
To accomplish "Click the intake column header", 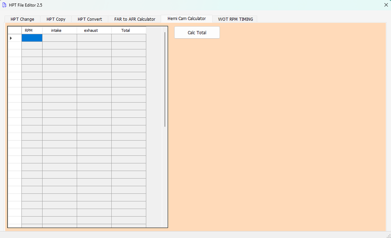I will [56, 30].
